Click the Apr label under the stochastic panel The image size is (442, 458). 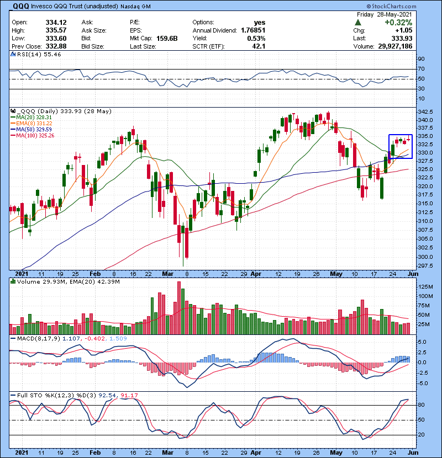256,452
